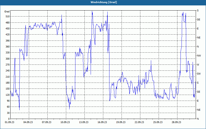Click the 04.09.23 date label
Image resolution: width=206 pixels, height=129 pixels.
click(x=28, y=122)
